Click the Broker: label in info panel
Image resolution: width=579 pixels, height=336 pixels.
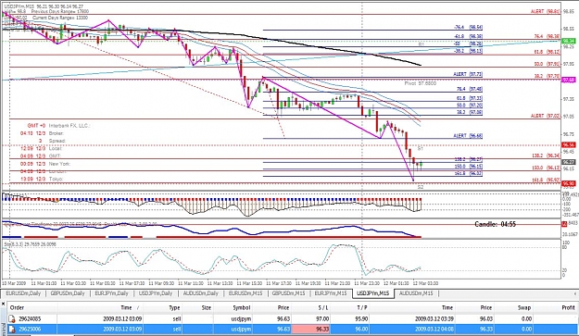pos(57,133)
